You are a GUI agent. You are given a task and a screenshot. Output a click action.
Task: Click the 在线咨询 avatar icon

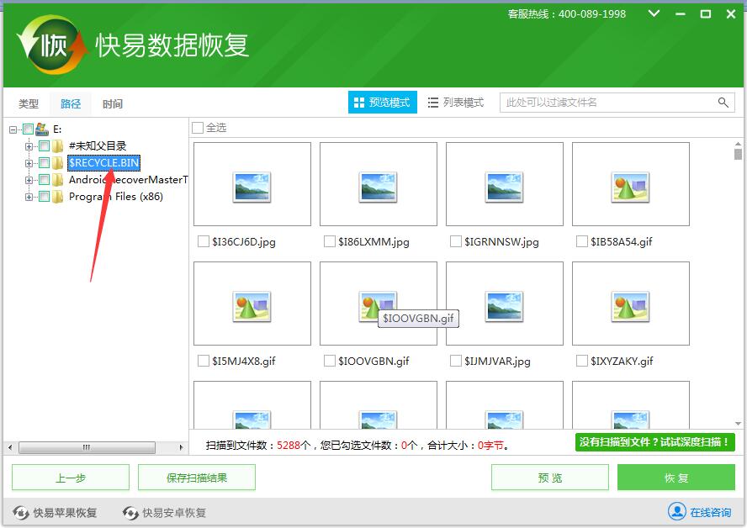676,511
